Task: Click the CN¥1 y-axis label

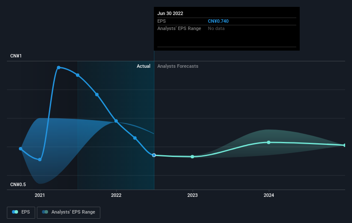Action: [16, 56]
